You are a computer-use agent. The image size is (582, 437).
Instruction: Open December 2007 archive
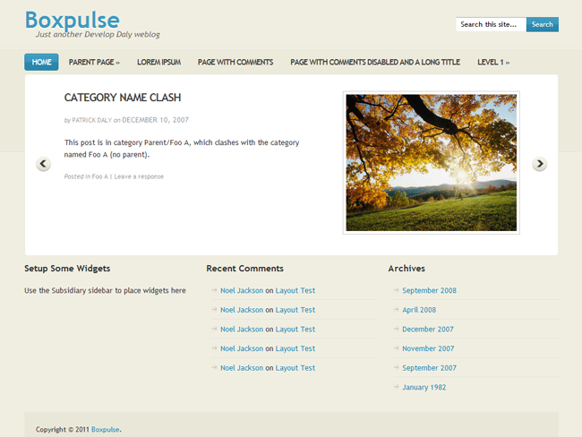point(428,329)
